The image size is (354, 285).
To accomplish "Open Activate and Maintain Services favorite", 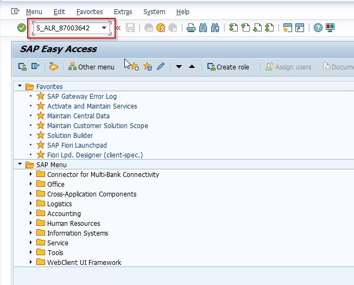I will coord(92,106).
